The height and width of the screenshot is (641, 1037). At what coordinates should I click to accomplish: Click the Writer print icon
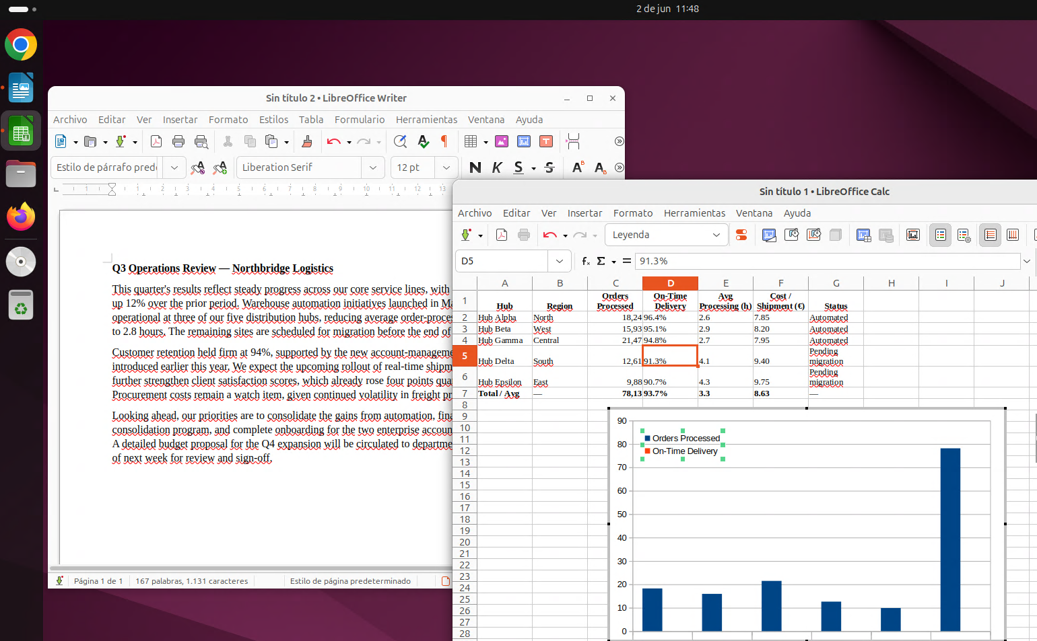178,141
